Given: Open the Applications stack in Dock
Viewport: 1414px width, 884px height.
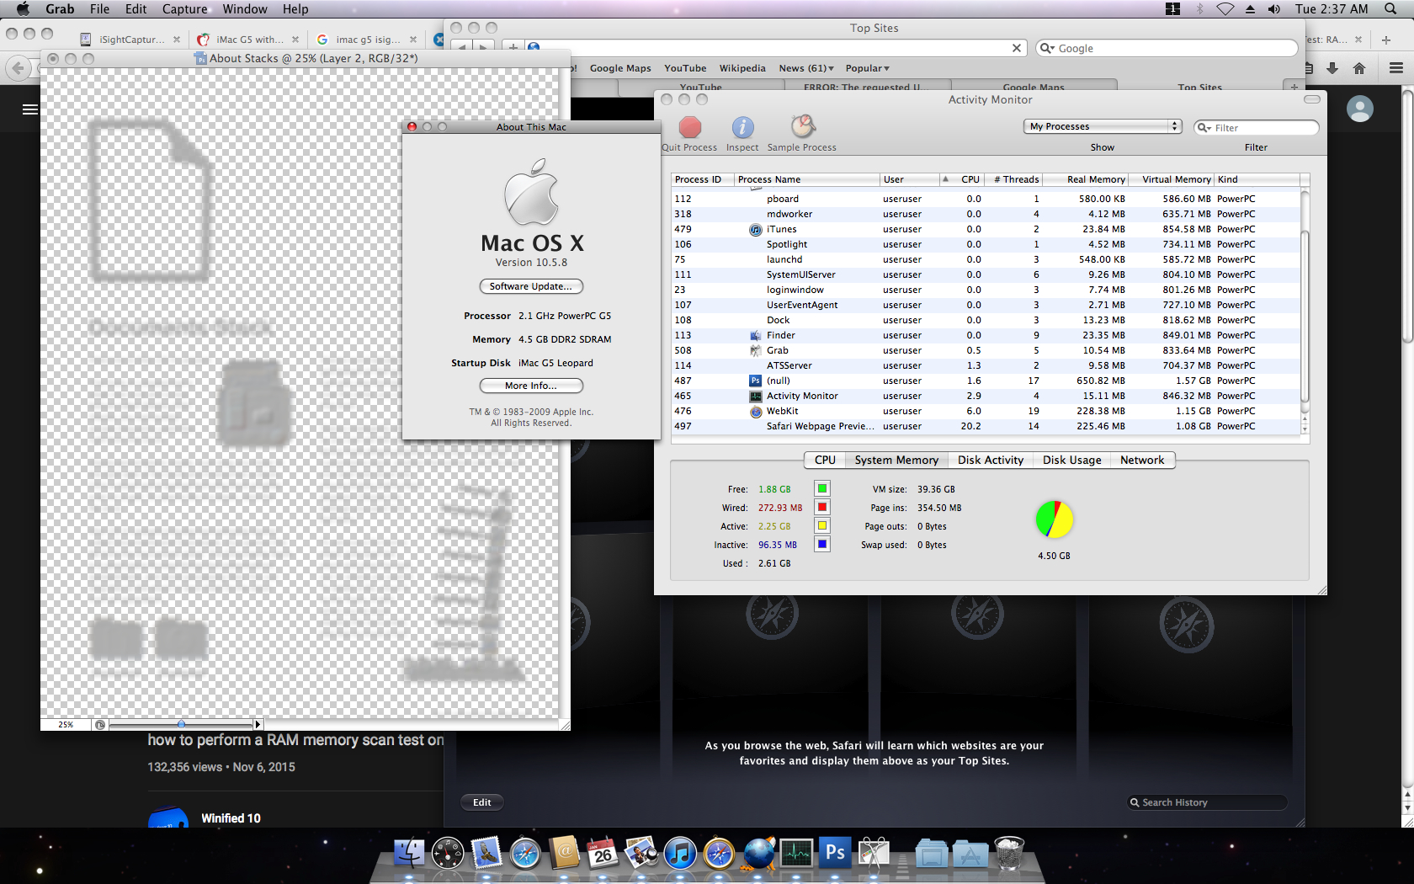Looking at the screenshot, I should pos(970,854).
